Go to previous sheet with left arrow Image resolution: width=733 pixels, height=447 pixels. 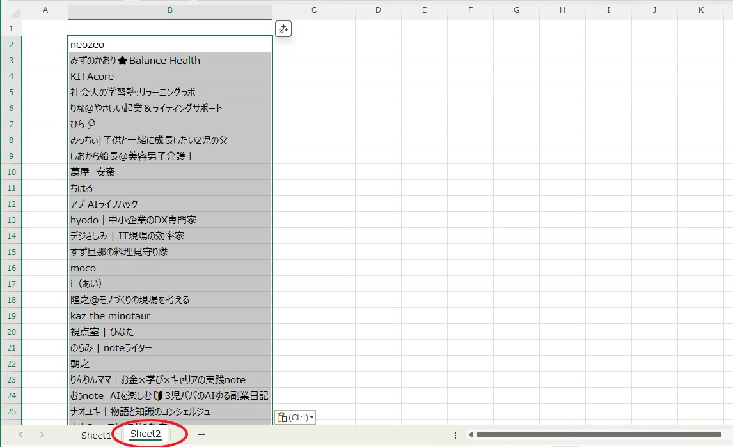point(21,434)
